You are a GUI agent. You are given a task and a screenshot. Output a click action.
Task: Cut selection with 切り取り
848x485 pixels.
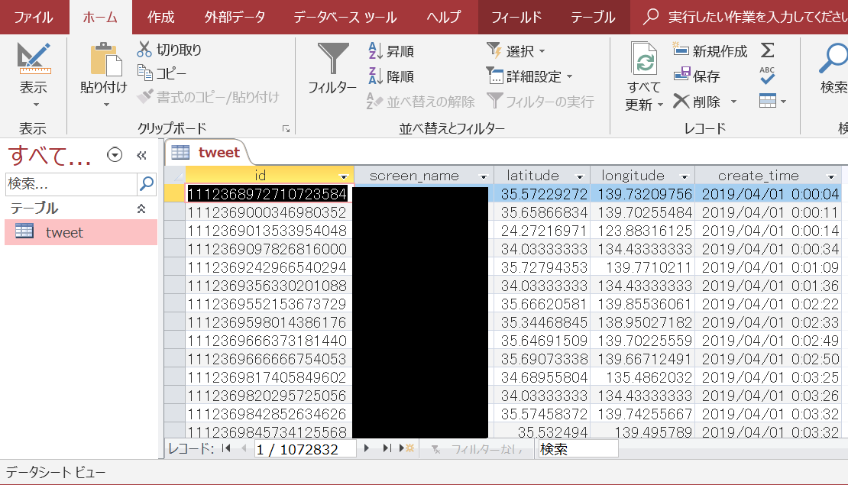pyautogui.click(x=170, y=50)
